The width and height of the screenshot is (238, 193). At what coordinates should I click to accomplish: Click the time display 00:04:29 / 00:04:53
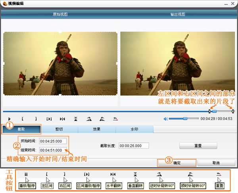(216, 119)
